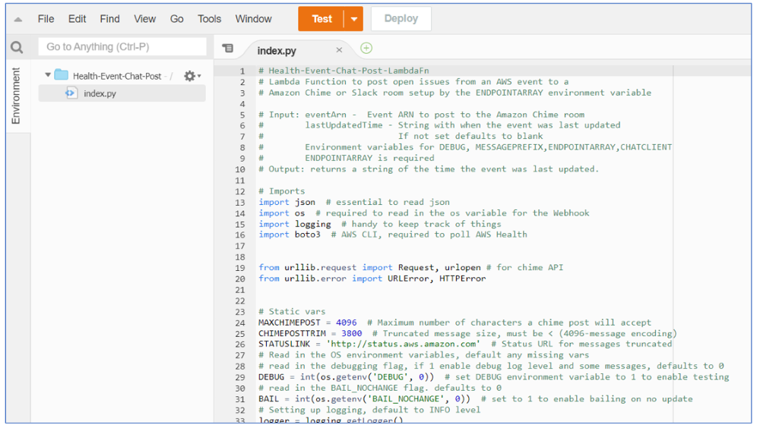
Task: Open the Test button dropdown arrow
Action: (353, 19)
